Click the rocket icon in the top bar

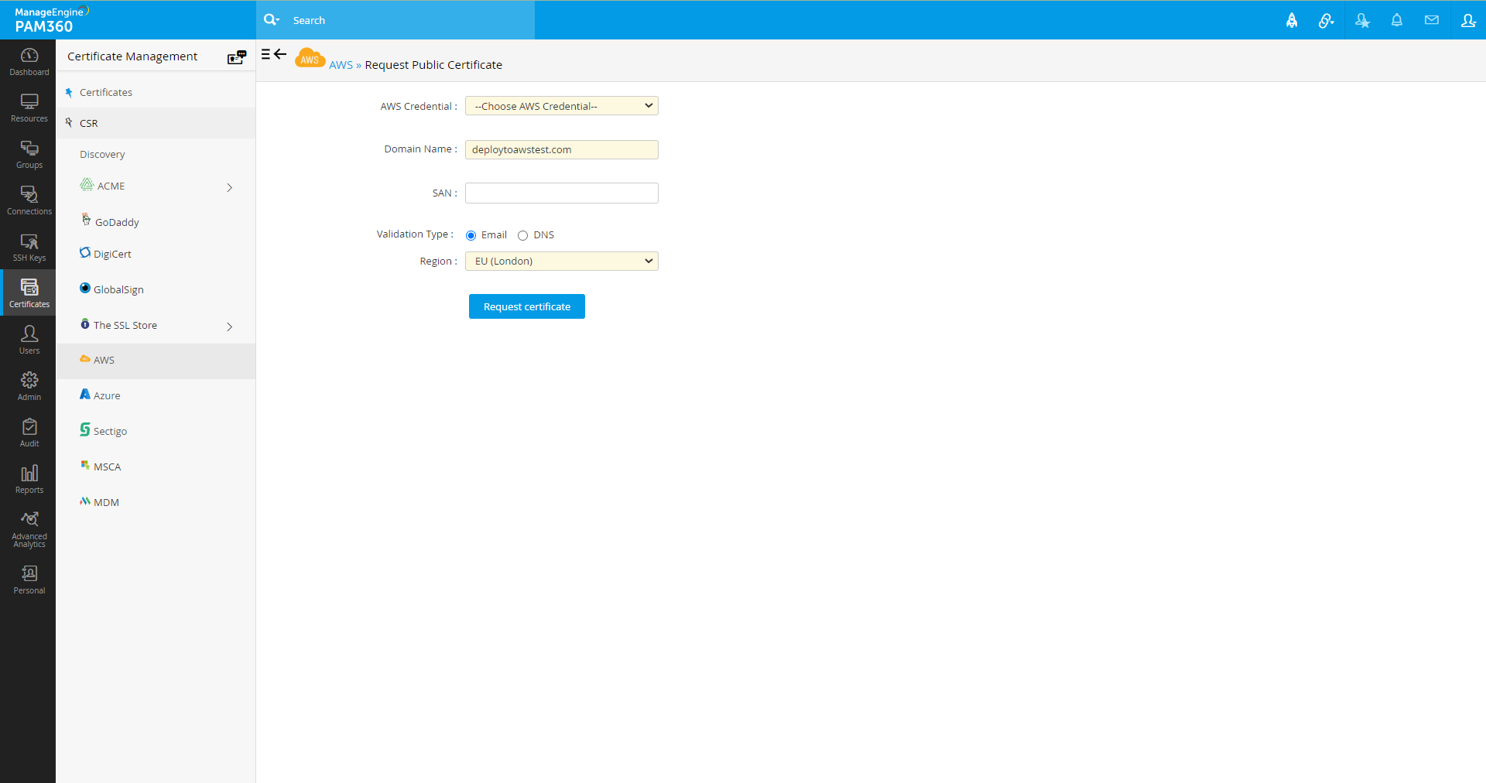1292,21
